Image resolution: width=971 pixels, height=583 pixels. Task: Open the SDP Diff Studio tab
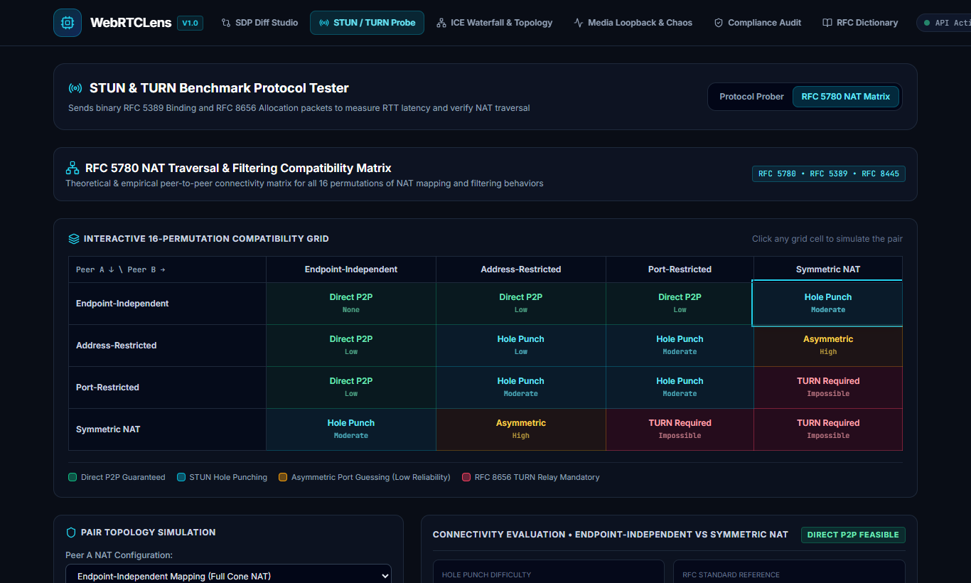[260, 23]
